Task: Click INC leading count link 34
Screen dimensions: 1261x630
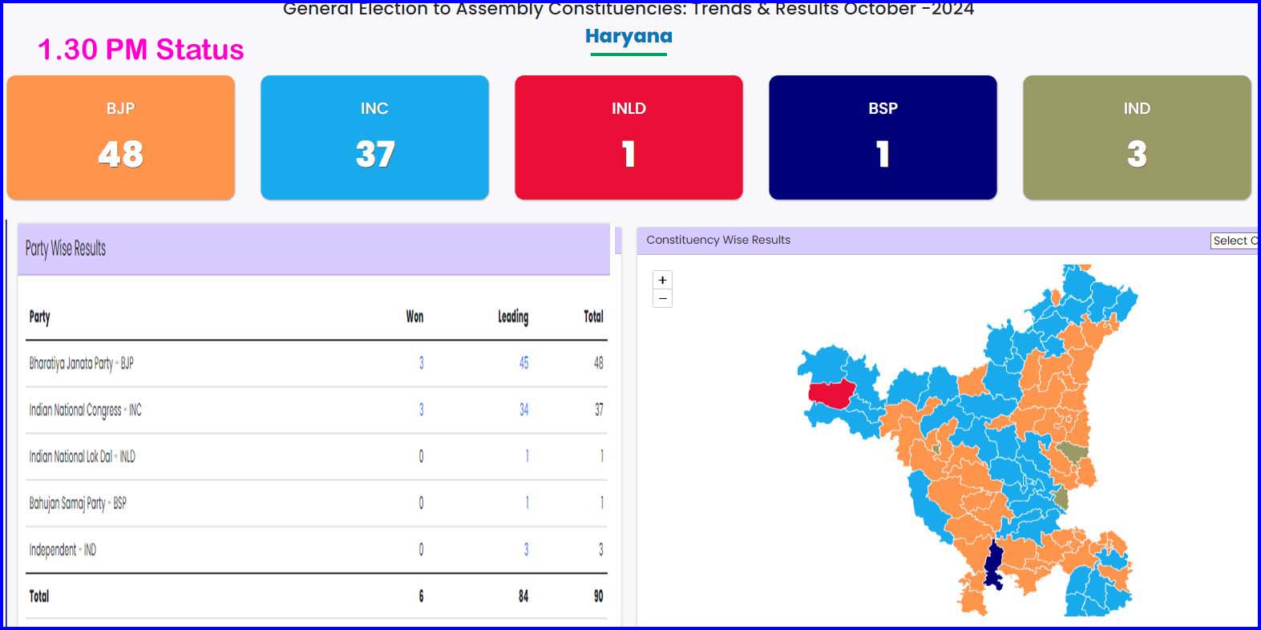Action: 523,410
